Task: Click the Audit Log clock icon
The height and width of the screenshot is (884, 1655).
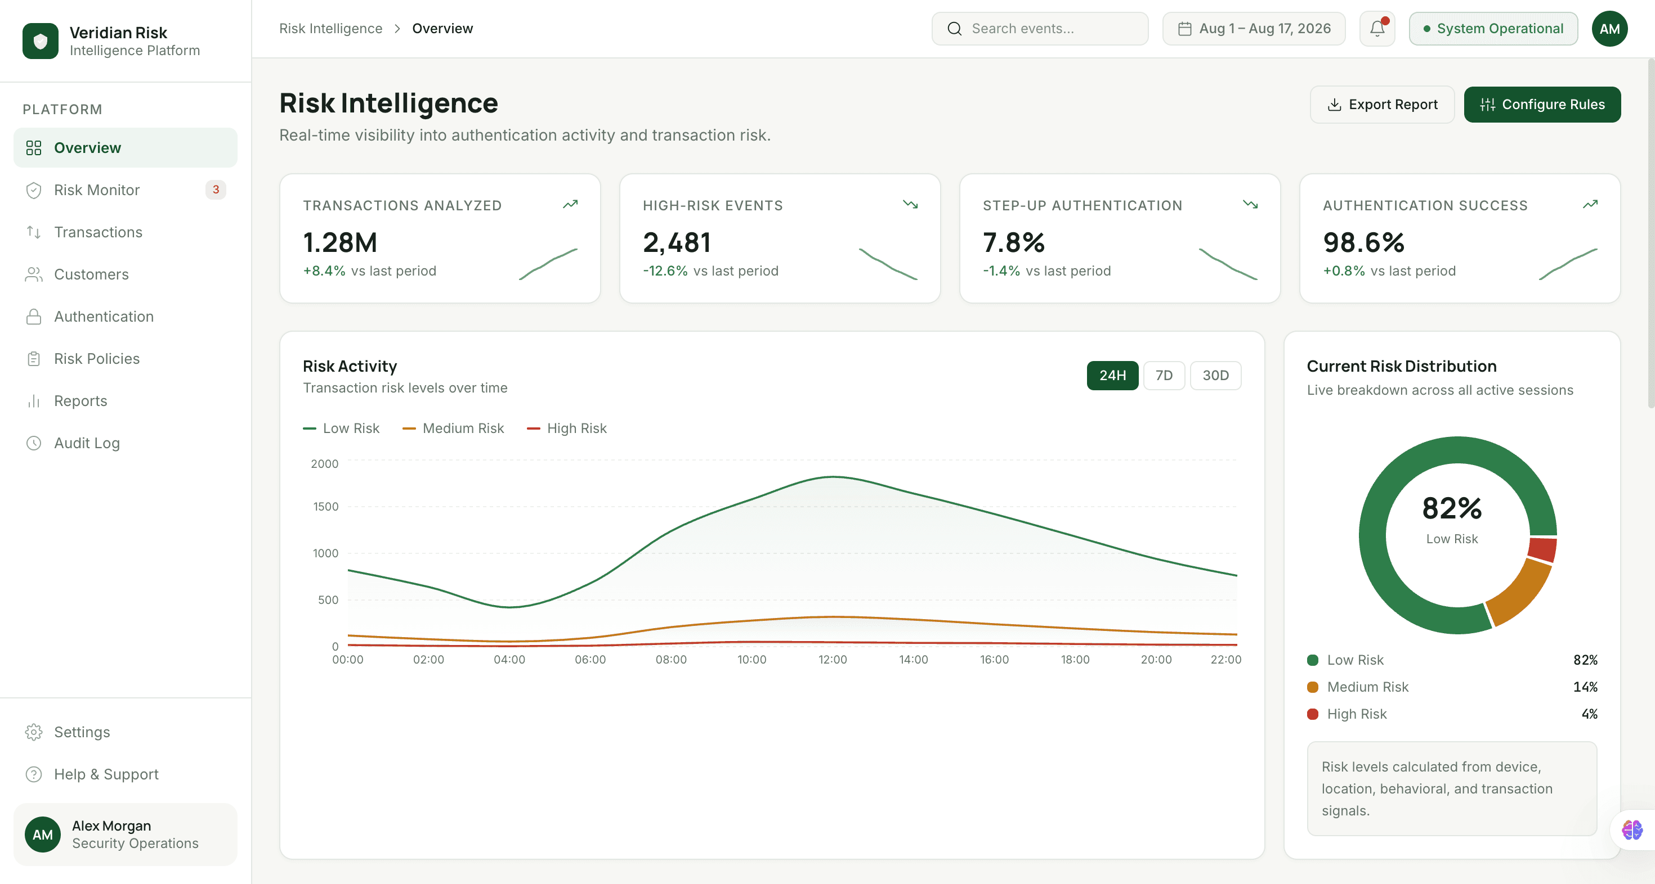Action: (x=33, y=443)
